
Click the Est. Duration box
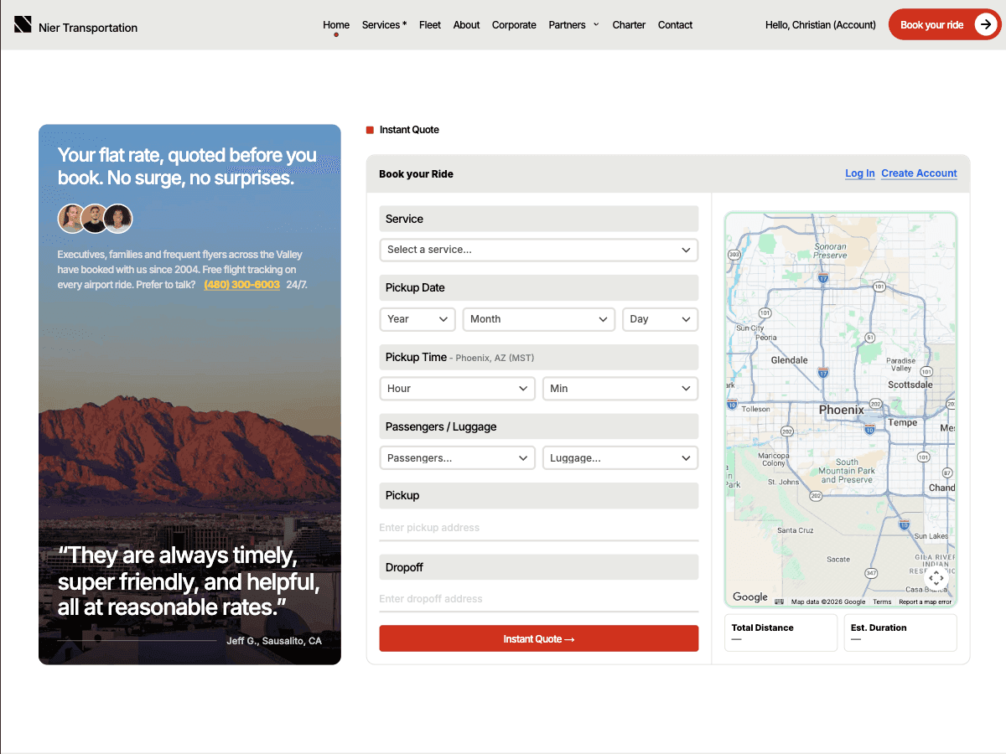[x=900, y=633]
